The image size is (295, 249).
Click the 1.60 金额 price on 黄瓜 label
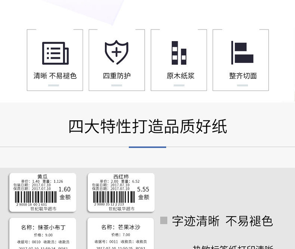[65, 193]
